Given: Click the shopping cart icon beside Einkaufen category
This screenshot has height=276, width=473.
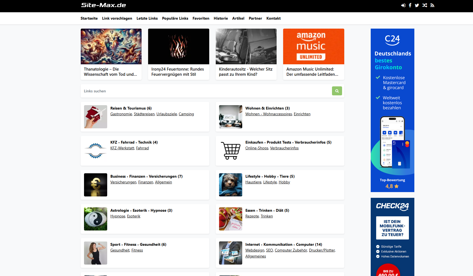Looking at the screenshot, I should (x=230, y=151).
